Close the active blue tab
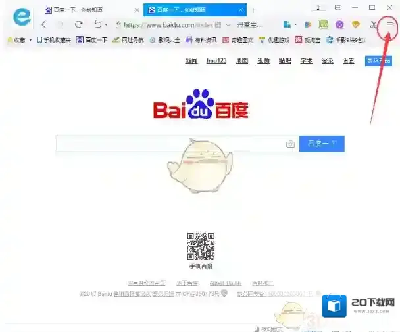This screenshot has width=400, height=332. (241, 10)
